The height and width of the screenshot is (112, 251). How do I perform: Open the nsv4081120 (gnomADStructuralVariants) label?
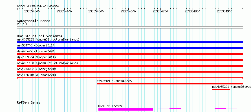click(x=48, y=63)
